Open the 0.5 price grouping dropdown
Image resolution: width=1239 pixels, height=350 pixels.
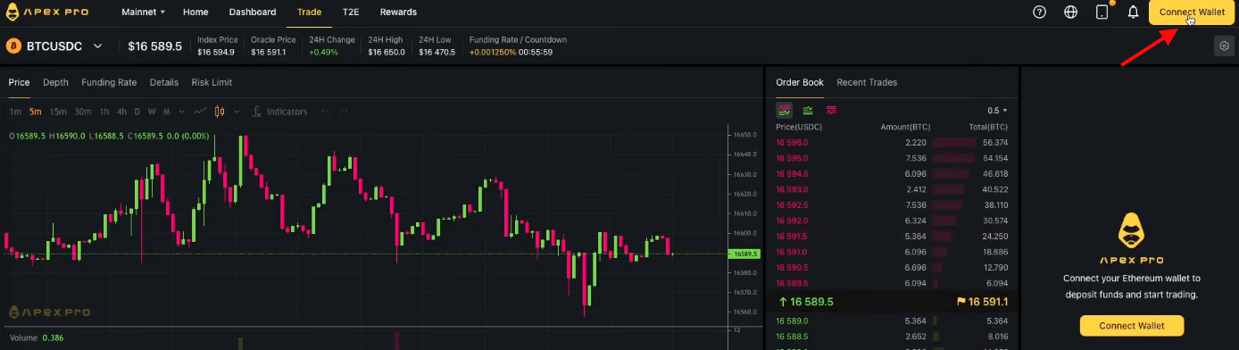click(997, 111)
